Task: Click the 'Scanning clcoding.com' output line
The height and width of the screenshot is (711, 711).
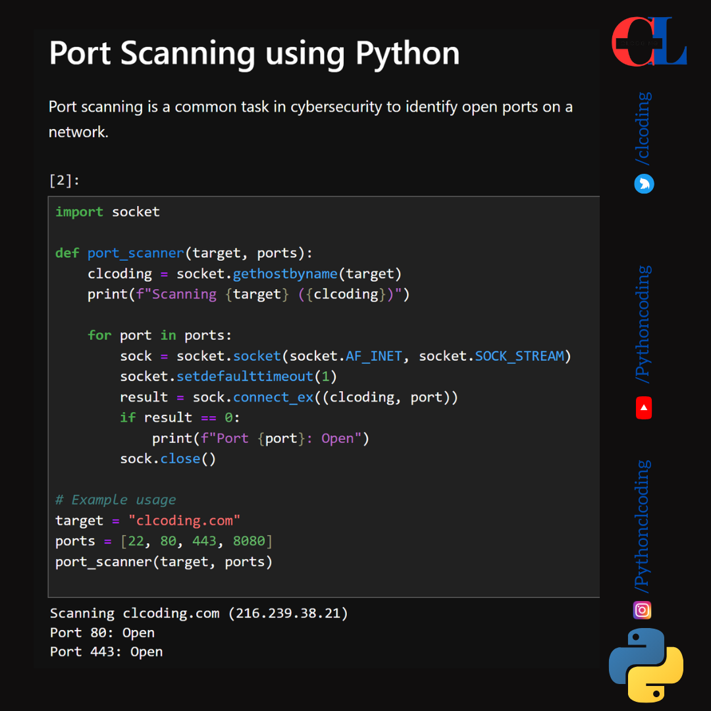Action: (199, 614)
